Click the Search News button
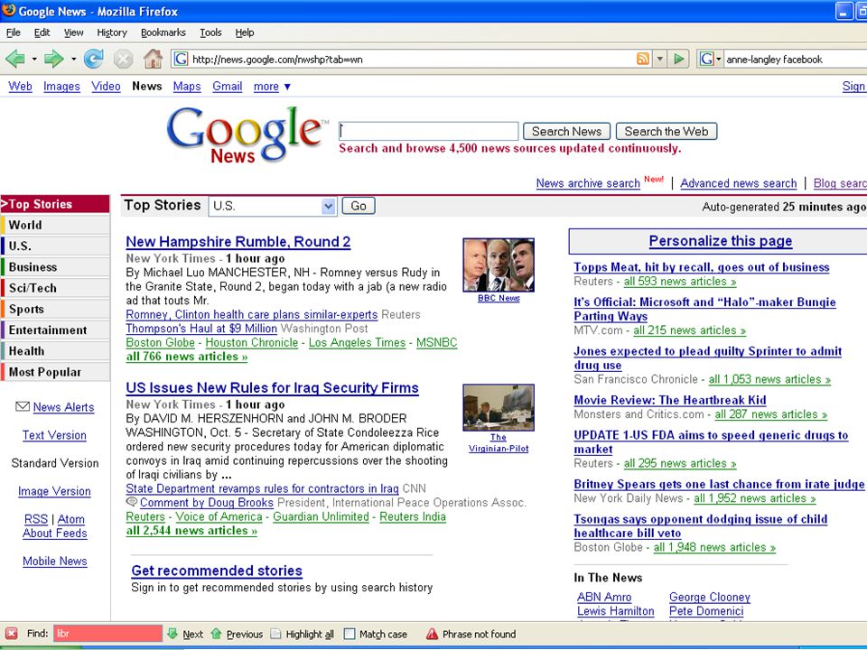Screen dimensions: 867x650 [x=566, y=132]
